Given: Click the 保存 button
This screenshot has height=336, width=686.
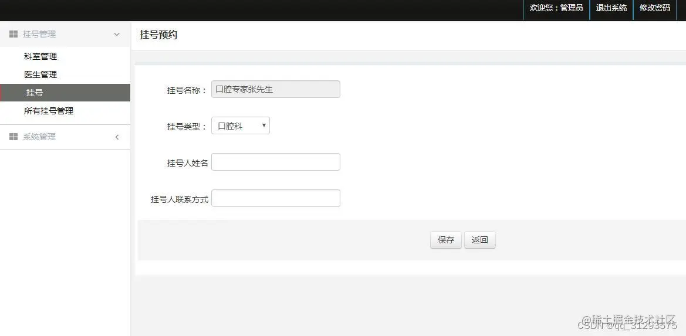Looking at the screenshot, I should (446, 240).
